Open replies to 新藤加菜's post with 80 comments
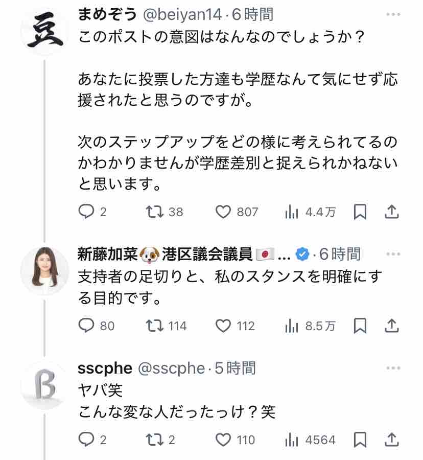 pyautogui.click(x=86, y=326)
